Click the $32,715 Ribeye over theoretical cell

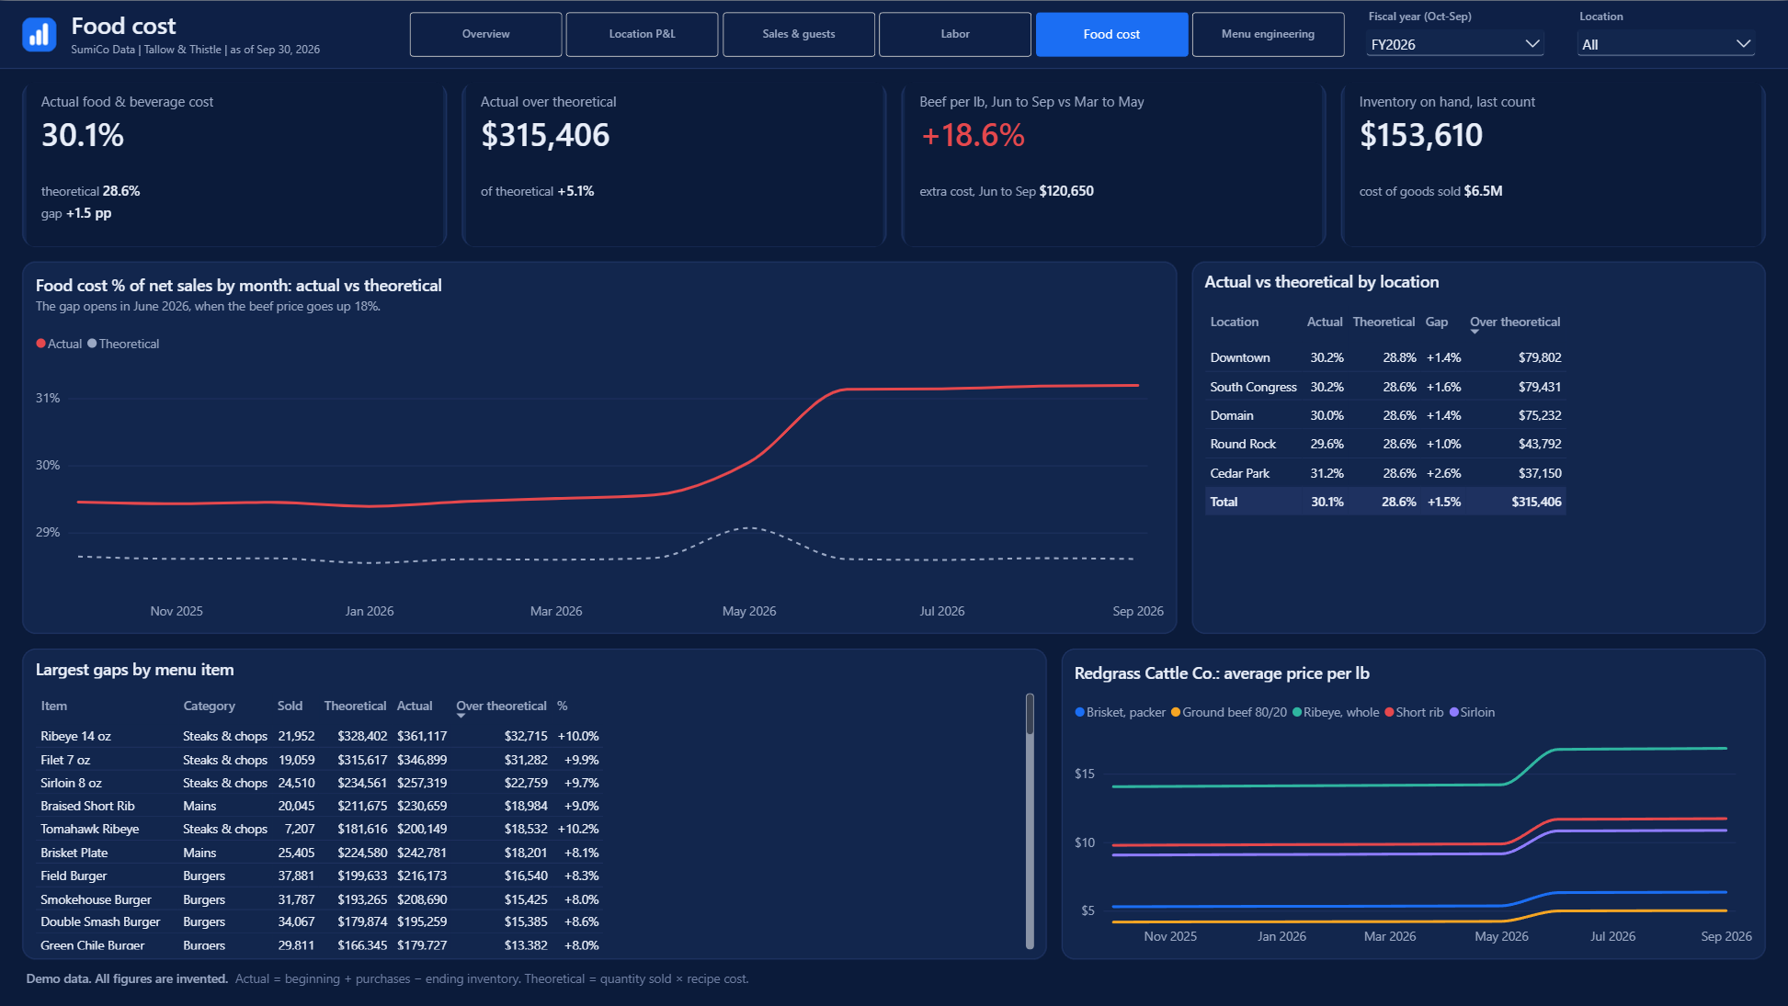[x=525, y=736]
